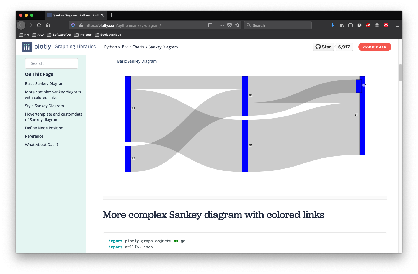Viewport: 418px width, 274px height.
Task: Click the Graphing Libraries link
Action: (x=75, y=47)
